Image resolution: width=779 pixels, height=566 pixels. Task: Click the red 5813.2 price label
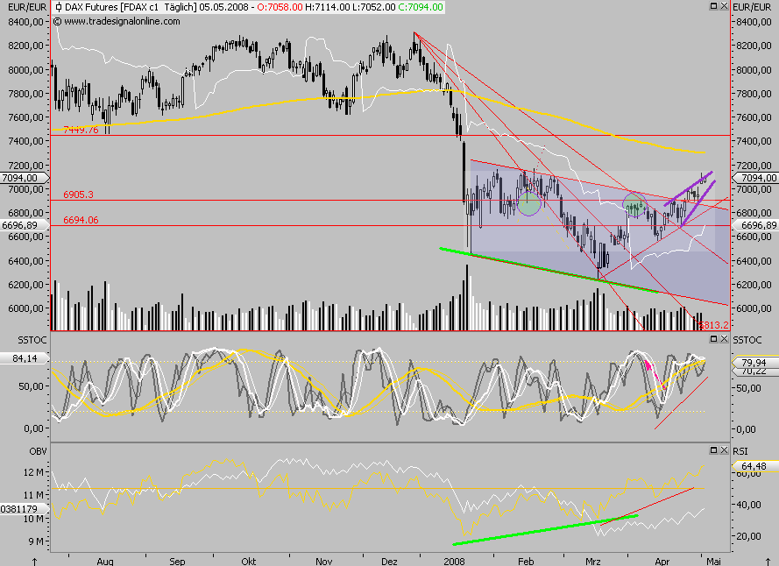click(x=714, y=325)
